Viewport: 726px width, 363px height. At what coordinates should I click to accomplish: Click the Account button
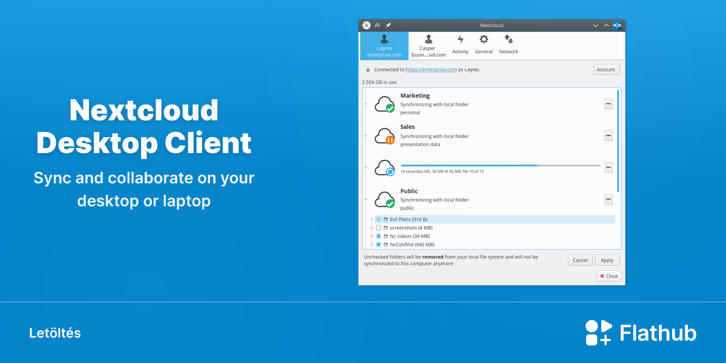(606, 70)
